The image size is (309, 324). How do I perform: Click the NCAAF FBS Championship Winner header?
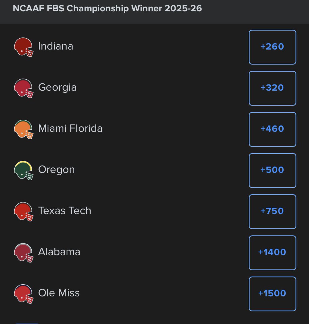(107, 8)
